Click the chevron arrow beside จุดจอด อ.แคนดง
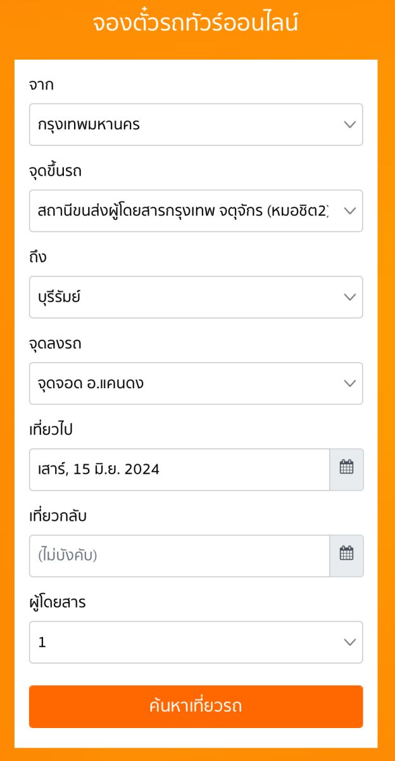 click(x=349, y=383)
